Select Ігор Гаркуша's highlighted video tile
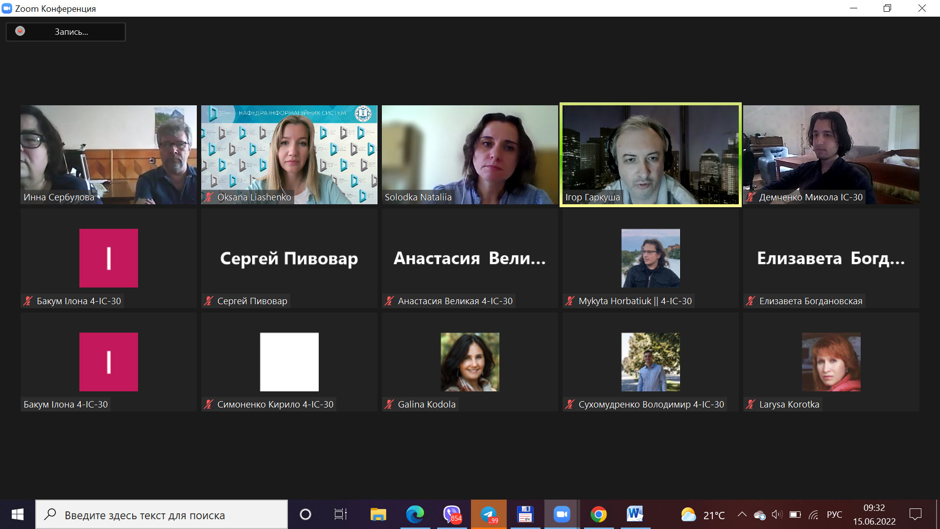The height and width of the screenshot is (529, 940). point(650,155)
